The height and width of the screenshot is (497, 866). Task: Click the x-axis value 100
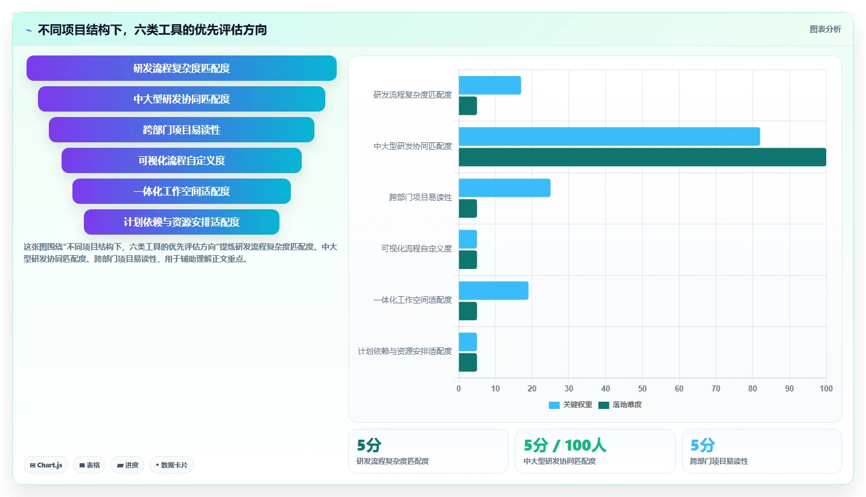coord(826,388)
